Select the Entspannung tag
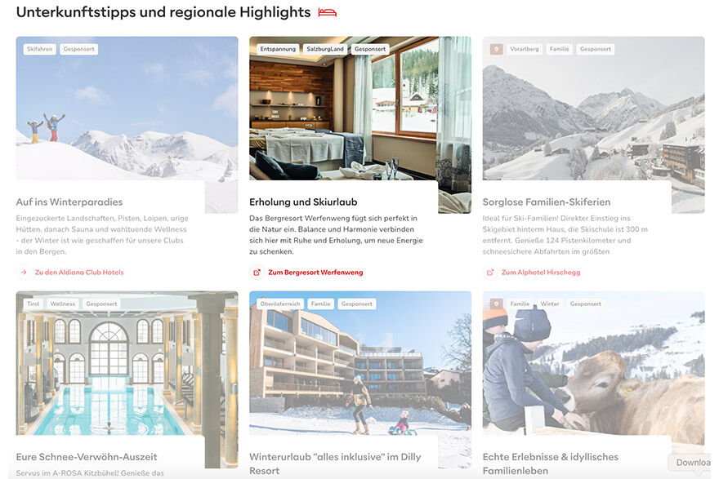 click(x=278, y=49)
